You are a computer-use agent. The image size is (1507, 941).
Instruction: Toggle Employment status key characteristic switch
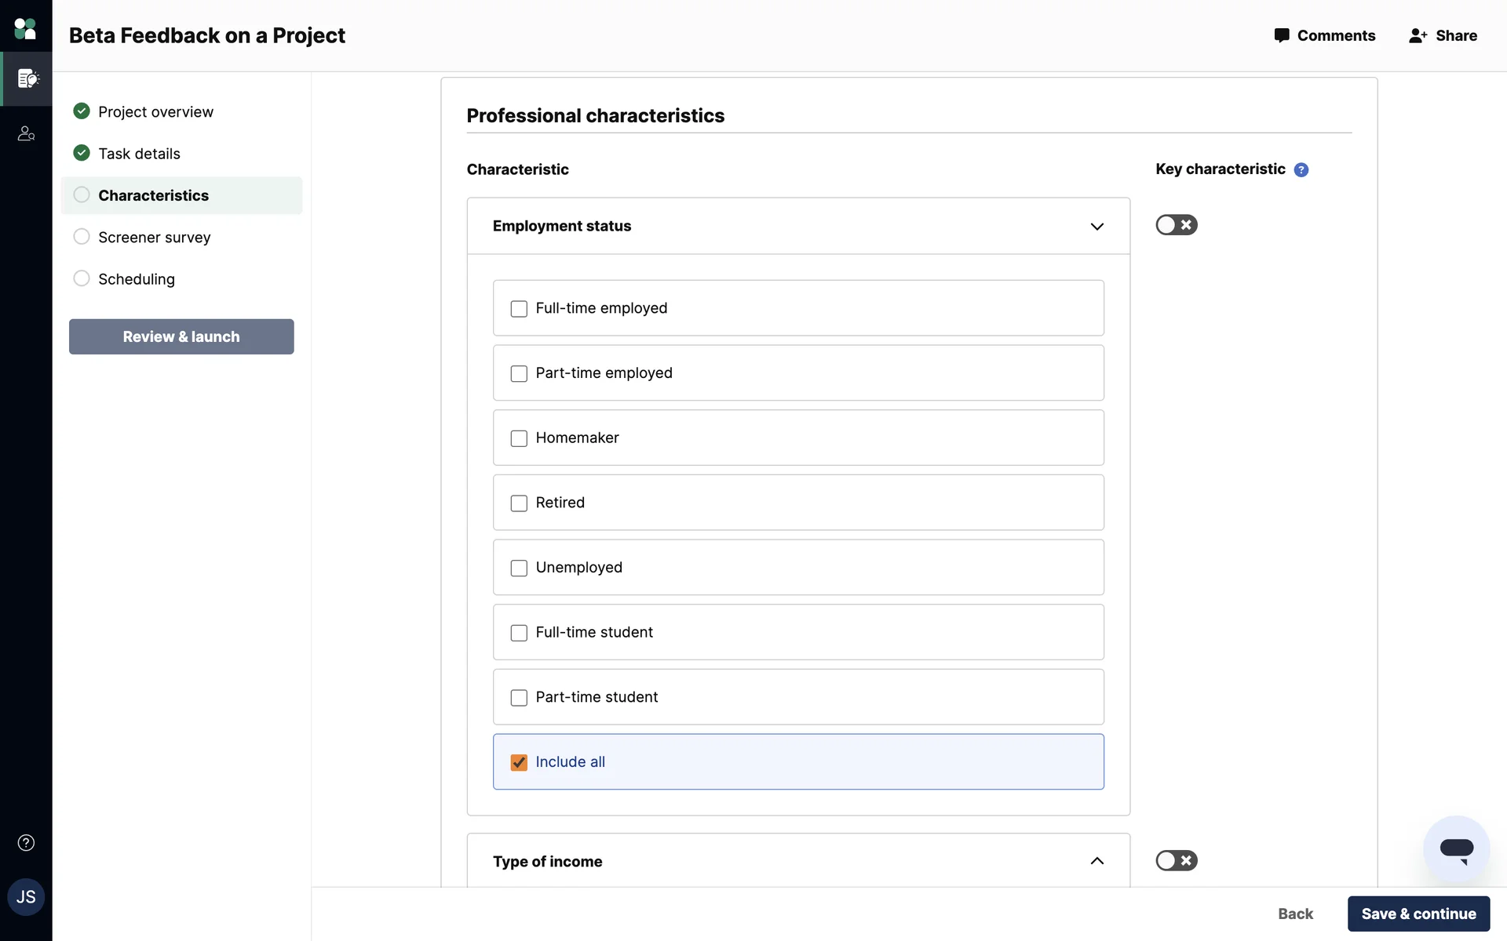pos(1176,225)
